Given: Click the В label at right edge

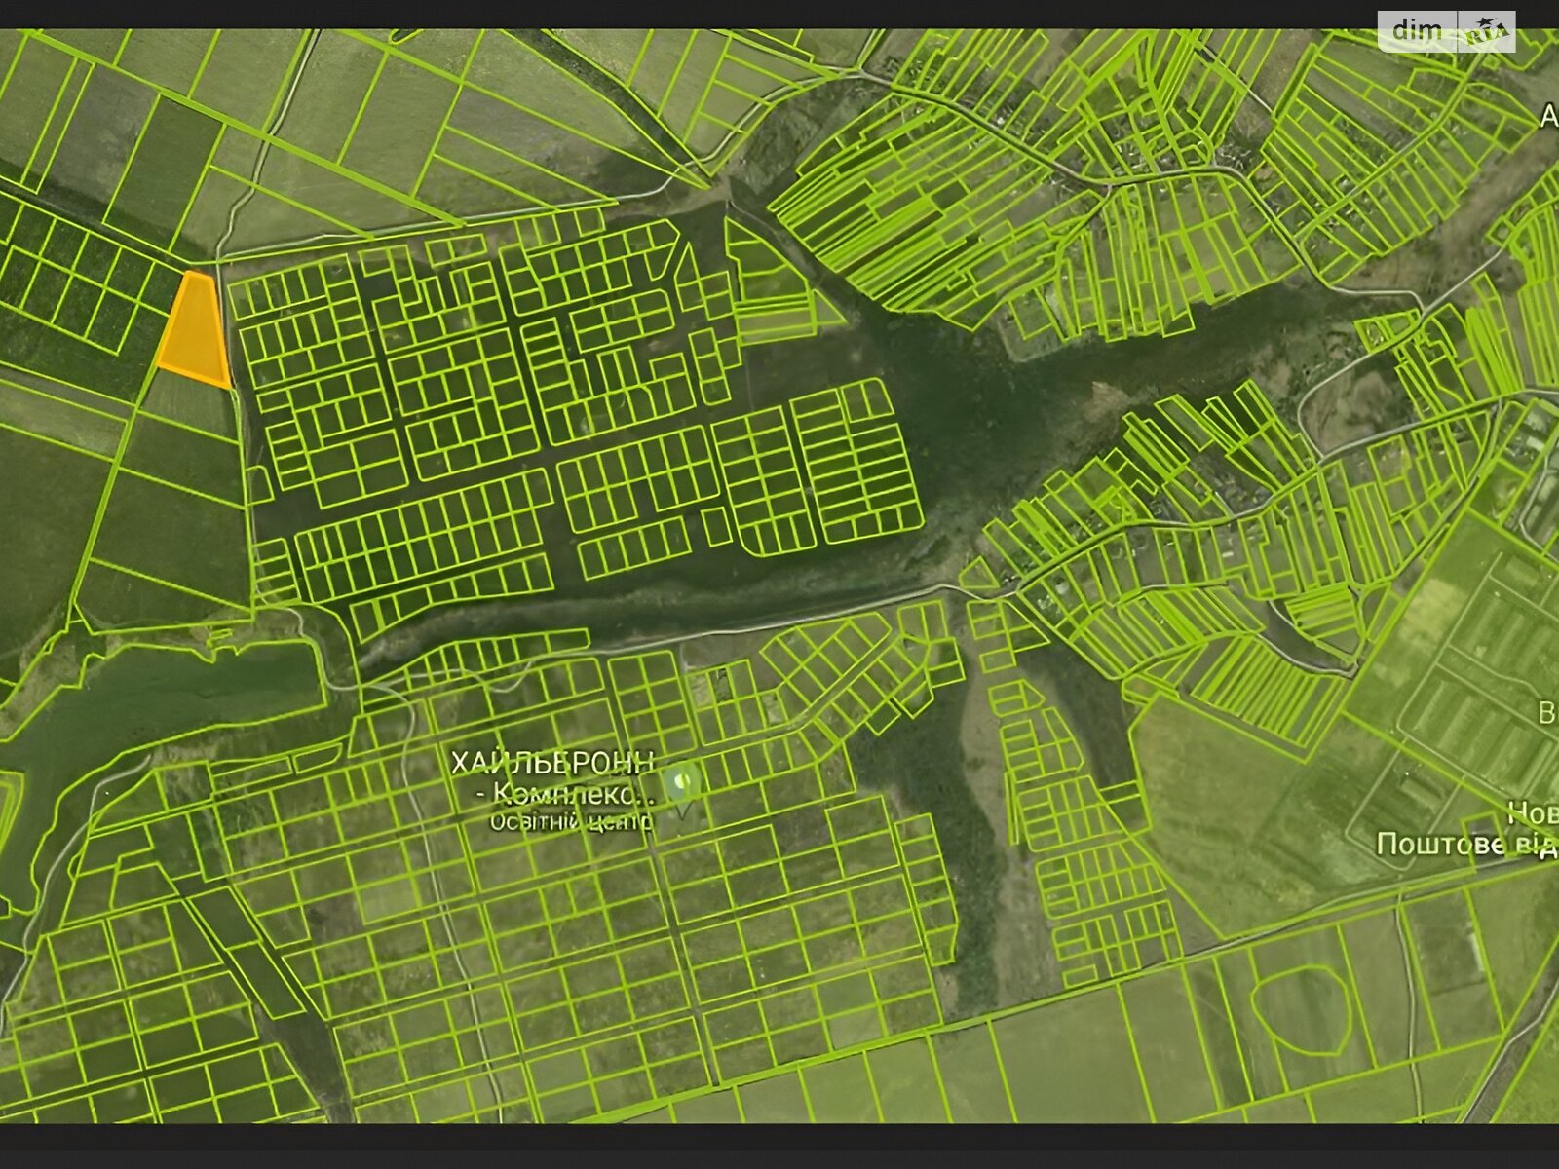Looking at the screenshot, I should pyautogui.click(x=1547, y=714).
